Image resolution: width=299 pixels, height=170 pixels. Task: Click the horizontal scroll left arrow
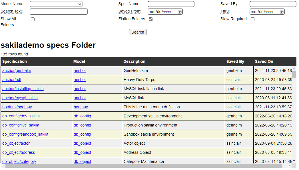tap(3, 166)
